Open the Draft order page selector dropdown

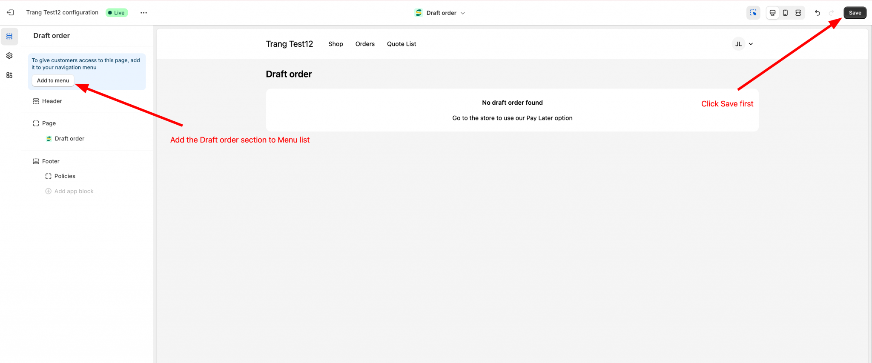coord(440,13)
